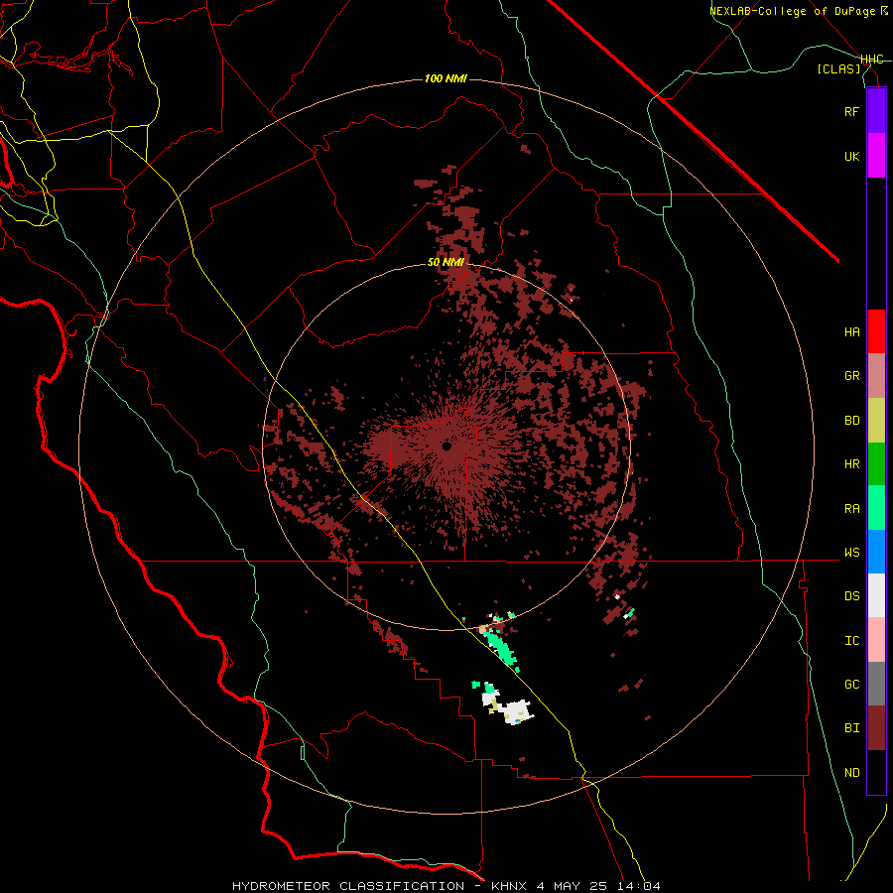The image size is (893, 893).
Task: Click the 100 NMI range ring label
Action: [x=446, y=78]
